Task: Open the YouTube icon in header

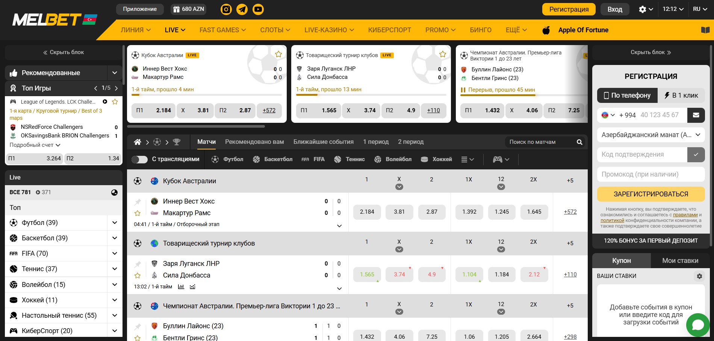Action: coord(258,9)
